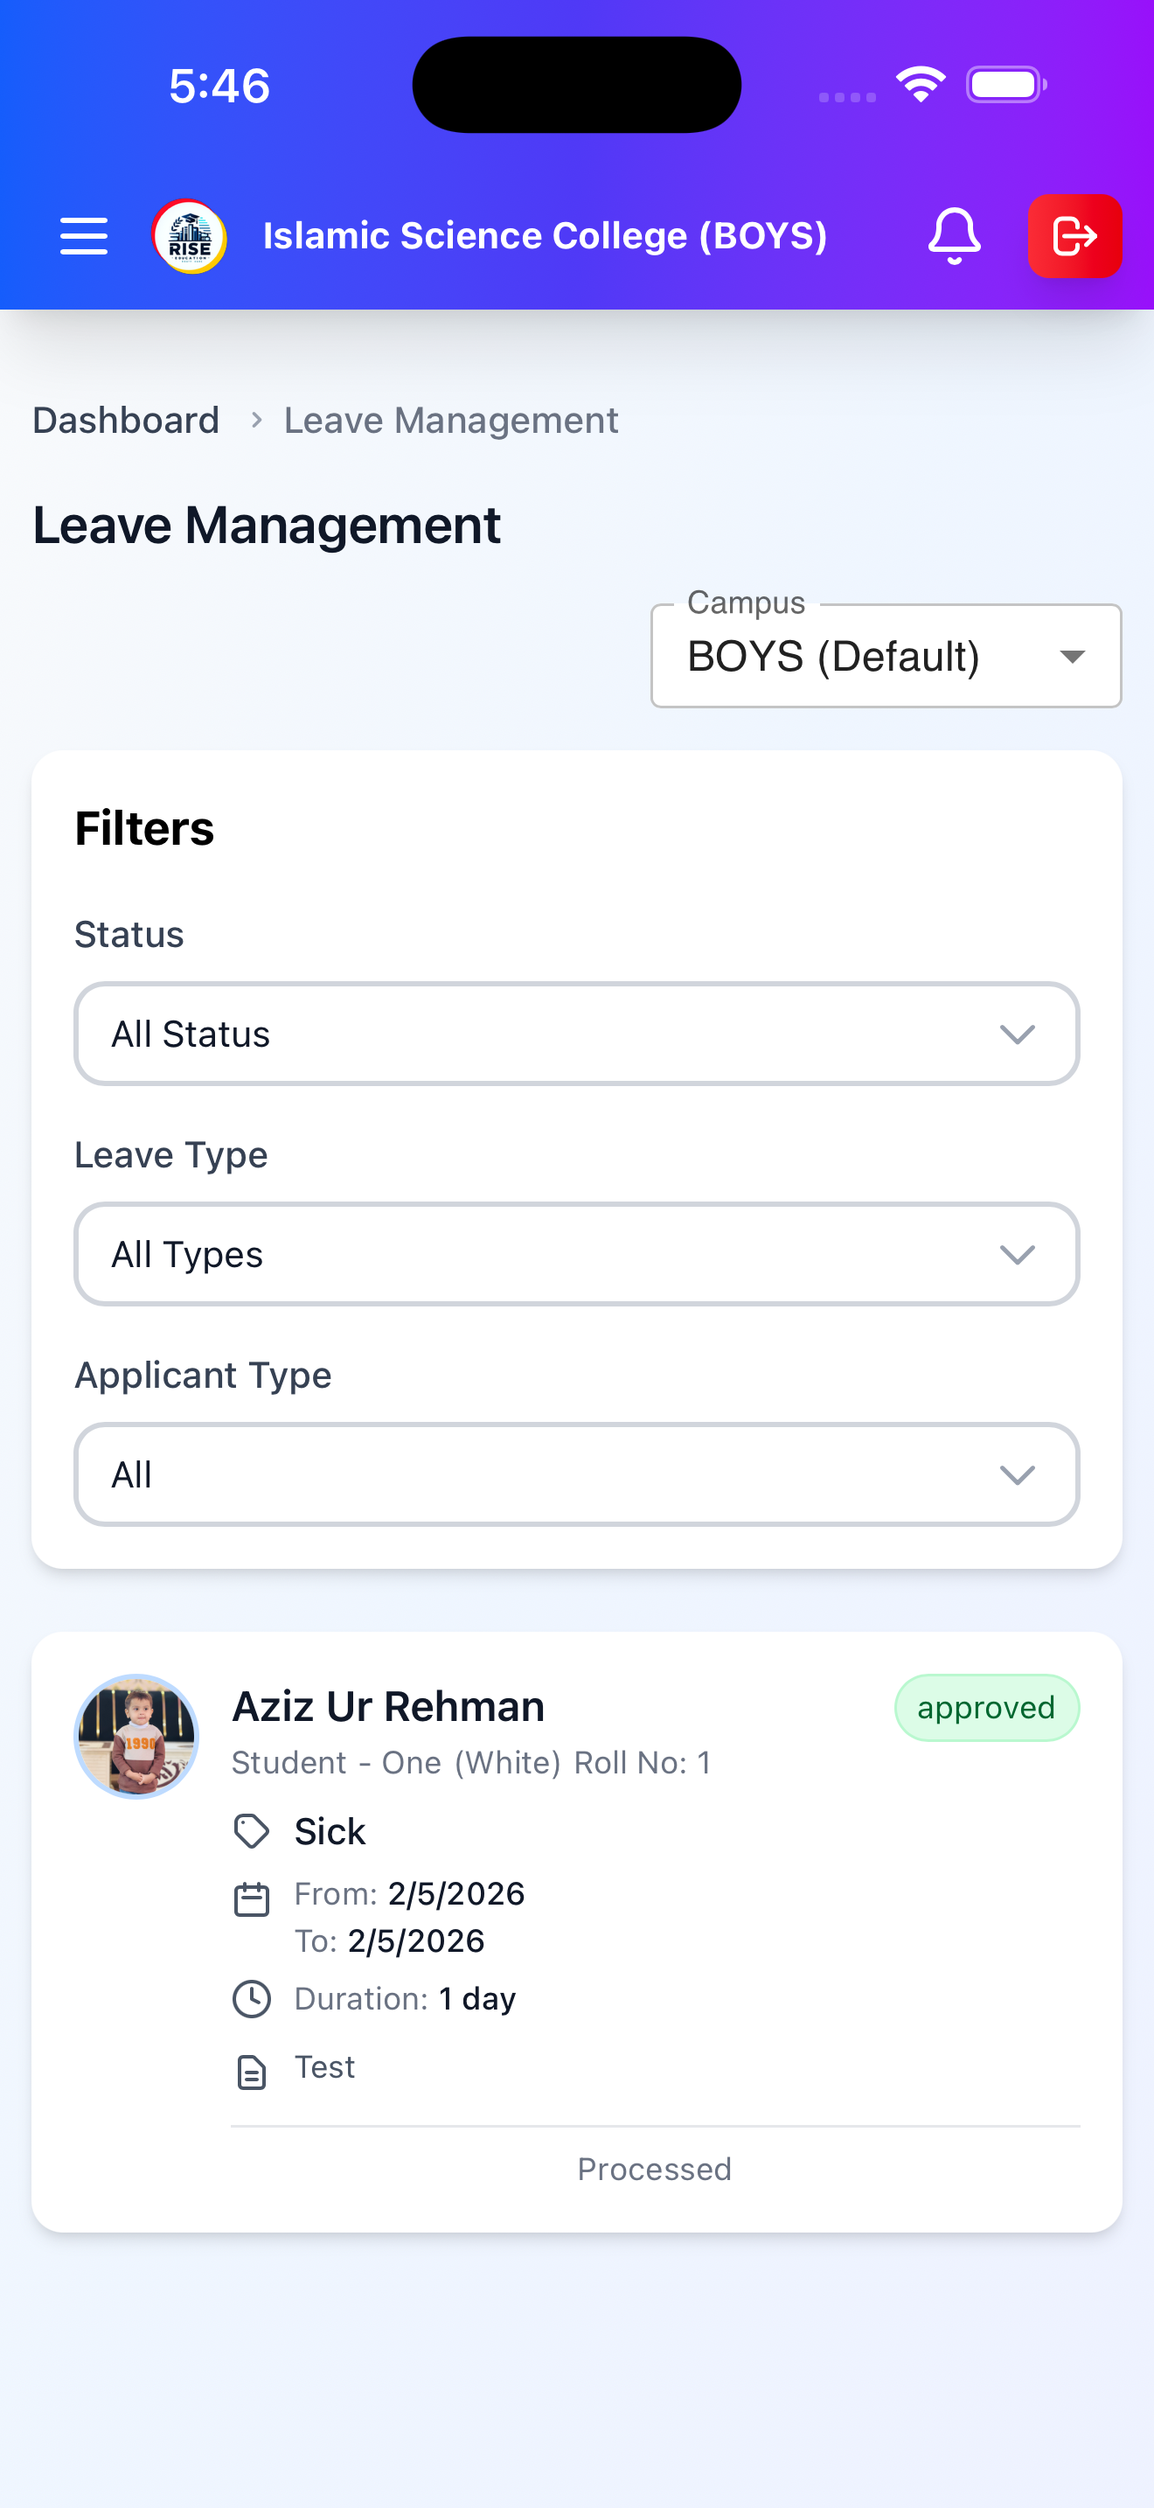This screenshot has height=2508, width=1154.
Task: Expand the All Types leave dropdown
Action: point(577,1254)
